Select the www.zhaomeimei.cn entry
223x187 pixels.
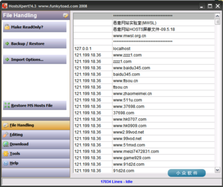coord(163,93)
